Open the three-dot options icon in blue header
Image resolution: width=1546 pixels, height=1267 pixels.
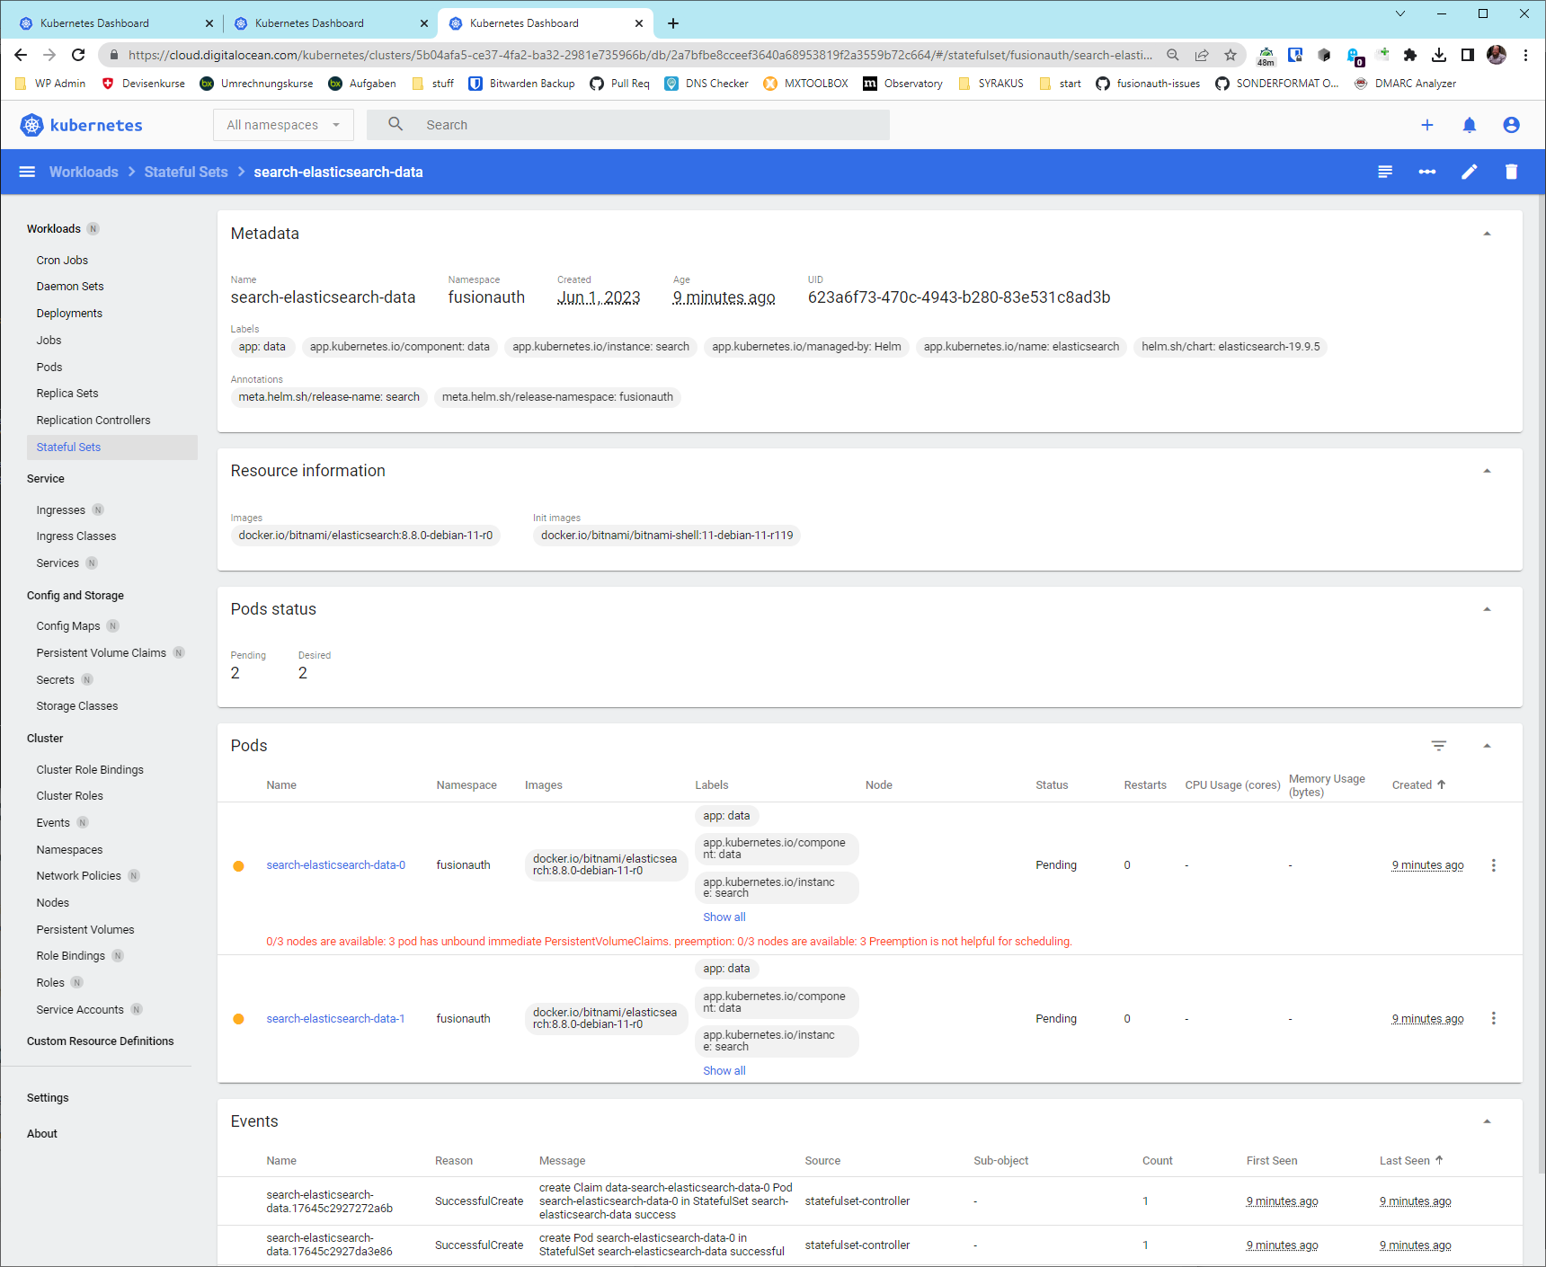point(1426,172)
